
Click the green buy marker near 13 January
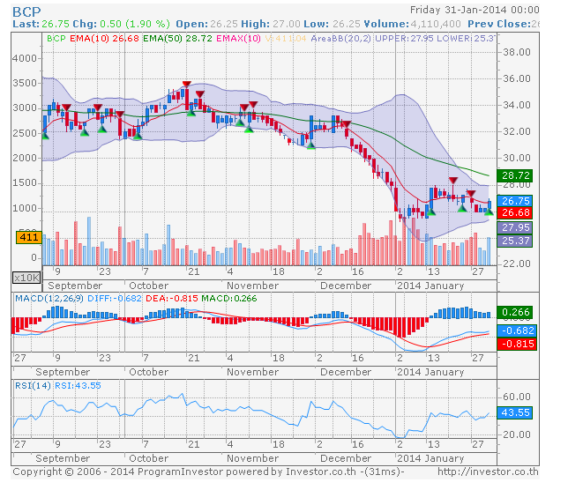point(430,212)
